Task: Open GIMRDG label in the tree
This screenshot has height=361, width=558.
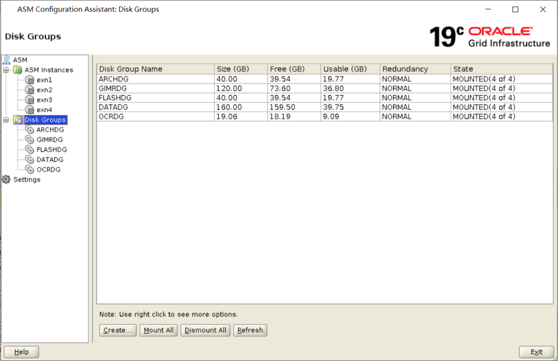Action: point(50,140)
